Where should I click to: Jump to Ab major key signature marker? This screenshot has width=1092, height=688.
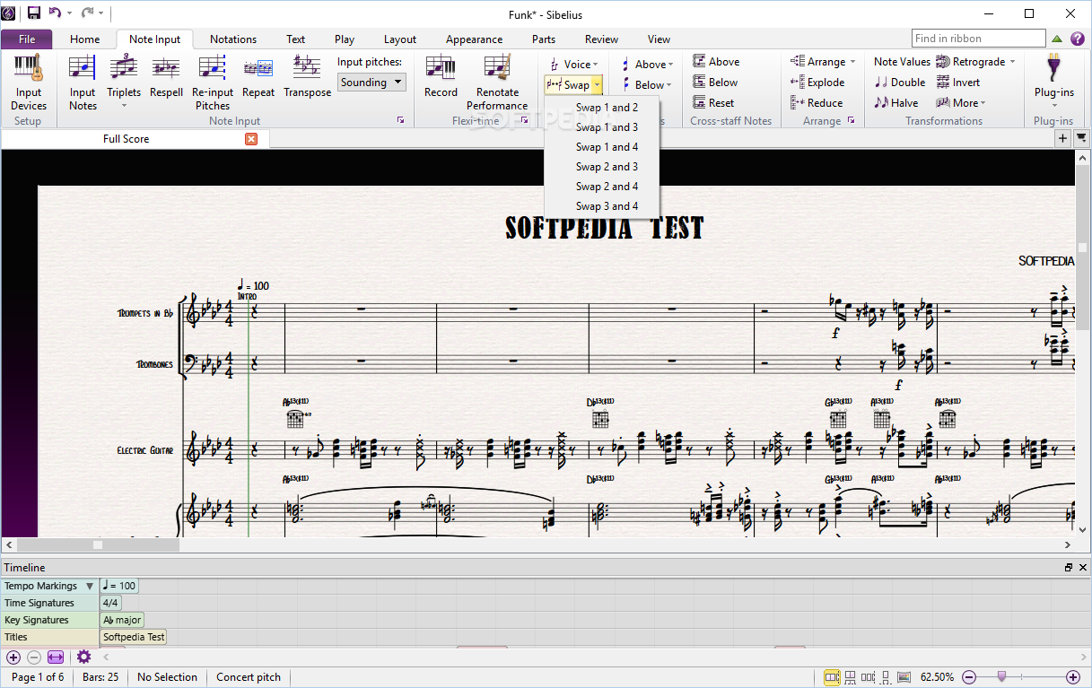(122, 620)
